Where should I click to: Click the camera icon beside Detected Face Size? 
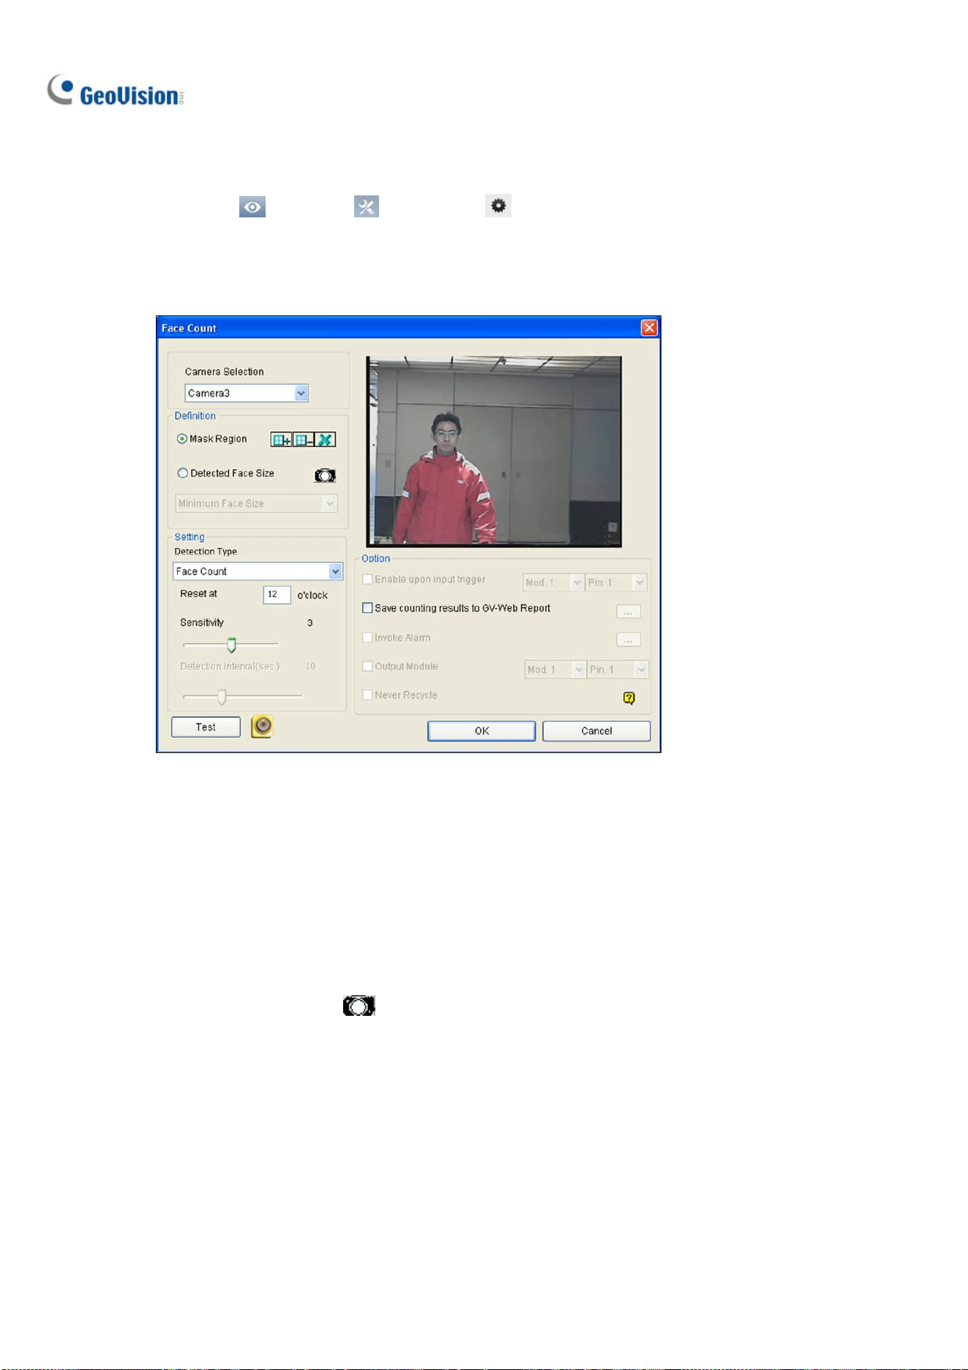[x=325, y=476]
